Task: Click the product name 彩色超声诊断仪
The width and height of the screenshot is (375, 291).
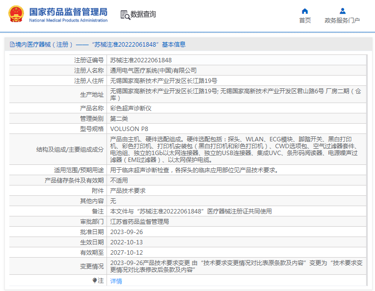Action: [131, 108]
